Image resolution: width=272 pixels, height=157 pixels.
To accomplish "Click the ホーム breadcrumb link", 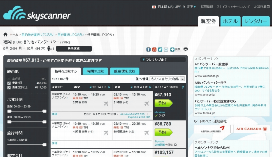I will [14, 35].
